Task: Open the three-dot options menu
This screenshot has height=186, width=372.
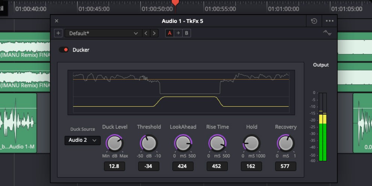Action: pos(330,21)
